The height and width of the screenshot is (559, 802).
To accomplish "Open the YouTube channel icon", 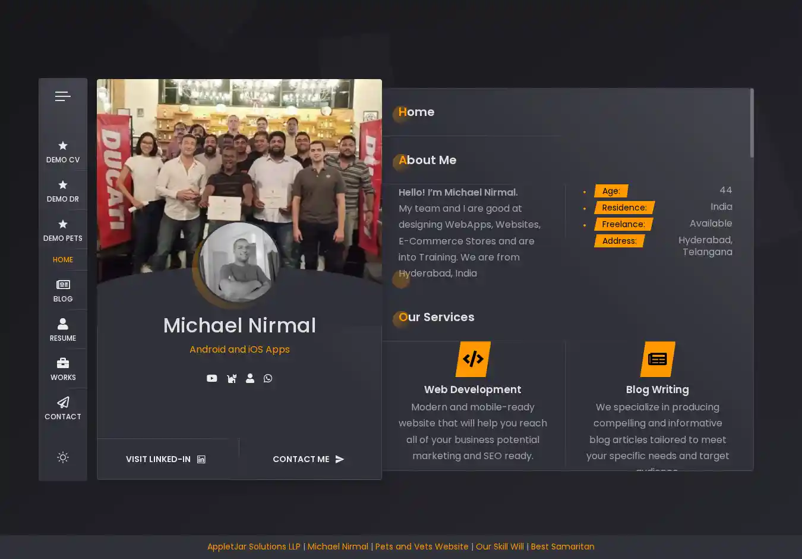I will point(211,378).
